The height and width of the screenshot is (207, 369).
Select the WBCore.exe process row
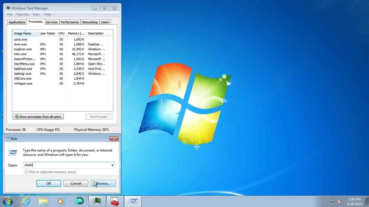(62, 78)
